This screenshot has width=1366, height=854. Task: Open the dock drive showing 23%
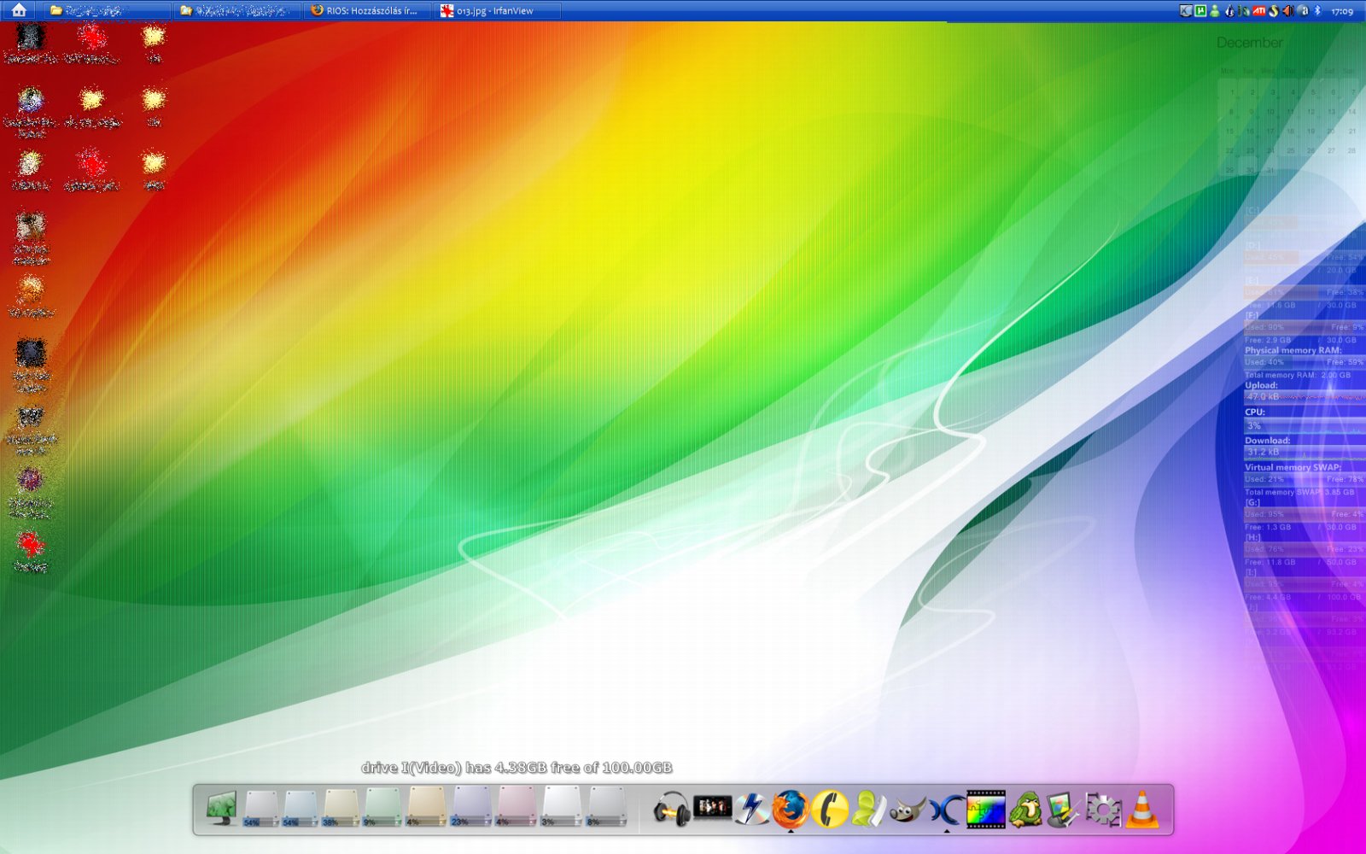472,808
